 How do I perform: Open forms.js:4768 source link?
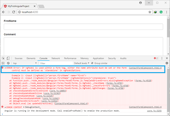120,86
